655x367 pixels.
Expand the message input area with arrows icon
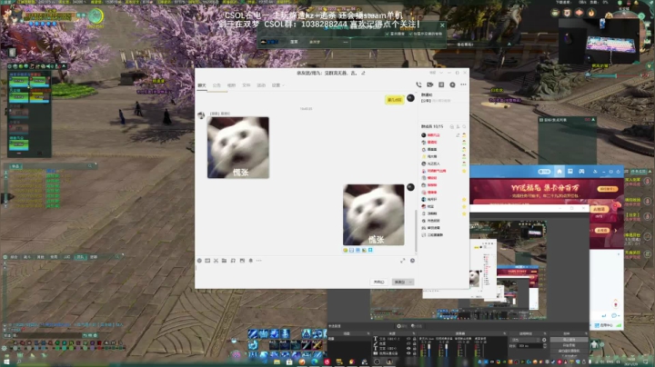click(403, 261)
